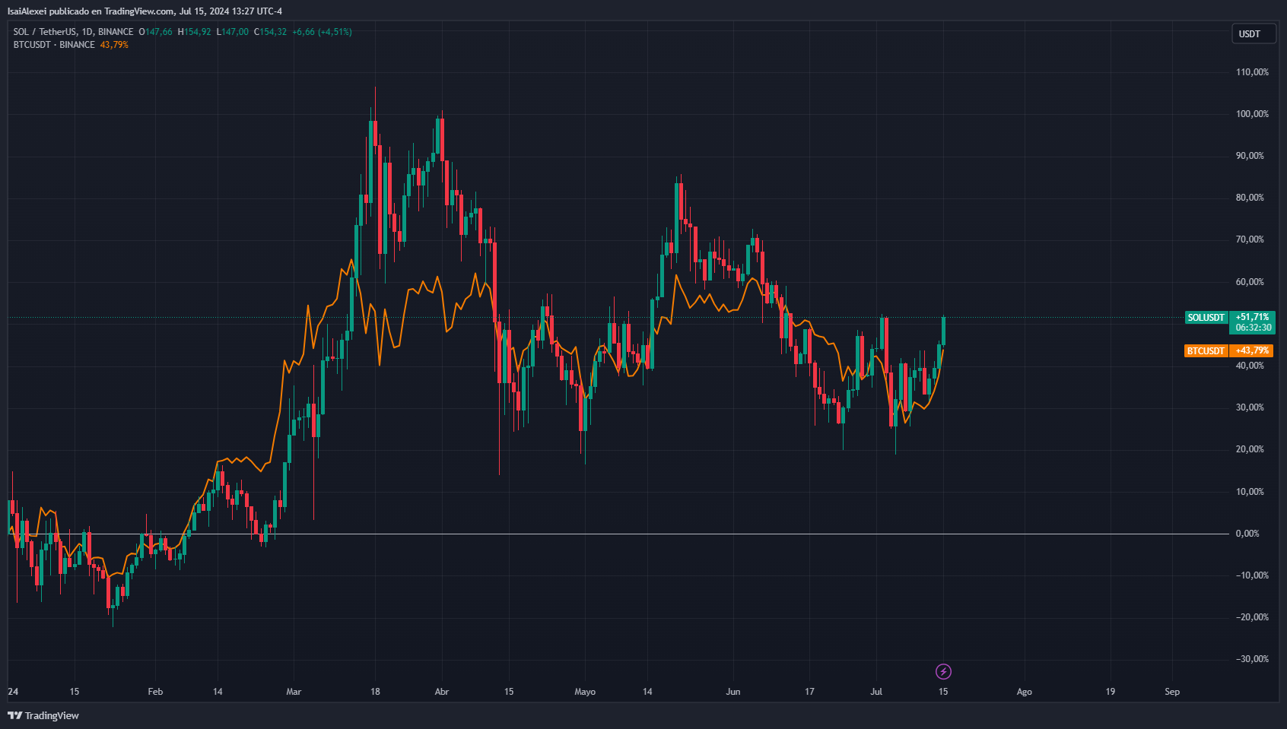Screen dimensions: 1287x729
Task: Click the SOLUSDT price scale label
Action: [1206, 318]
